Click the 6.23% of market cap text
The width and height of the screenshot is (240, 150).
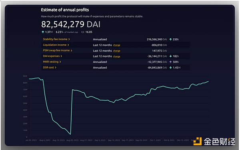pyautogui.click(x=67, y=32)
